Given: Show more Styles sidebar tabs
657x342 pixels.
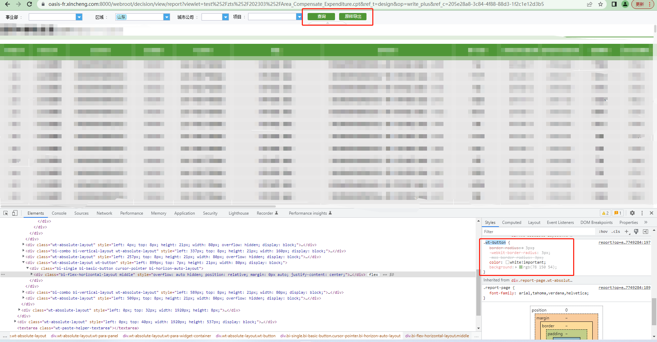Looking at the screenshot, I should tap(646, 223).
